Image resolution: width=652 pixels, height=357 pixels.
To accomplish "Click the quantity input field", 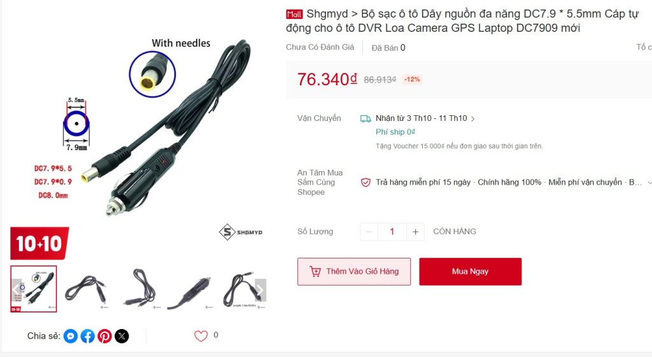I will point(392,232).
